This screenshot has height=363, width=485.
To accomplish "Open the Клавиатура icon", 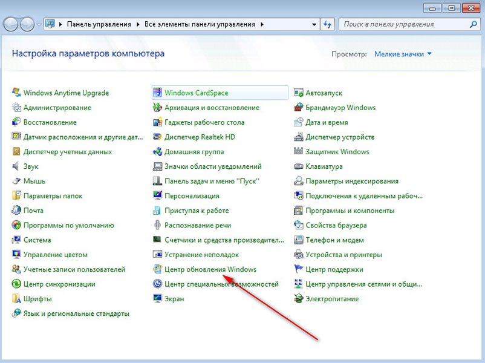I will [299, 166].
